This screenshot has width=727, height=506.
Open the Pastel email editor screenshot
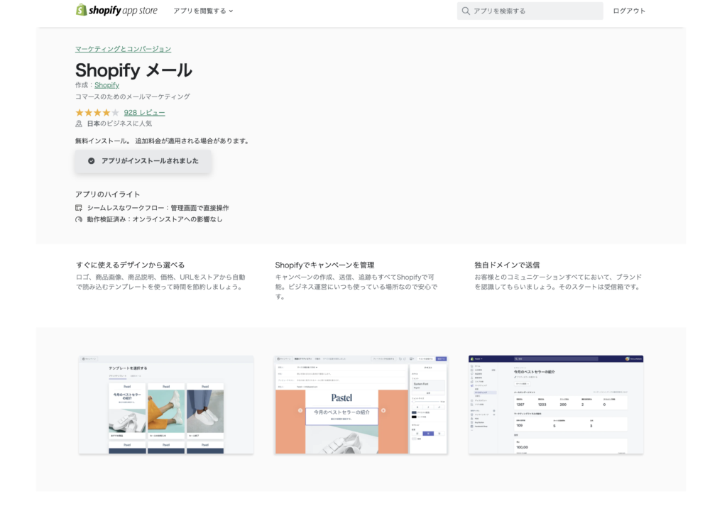[360, 405]
